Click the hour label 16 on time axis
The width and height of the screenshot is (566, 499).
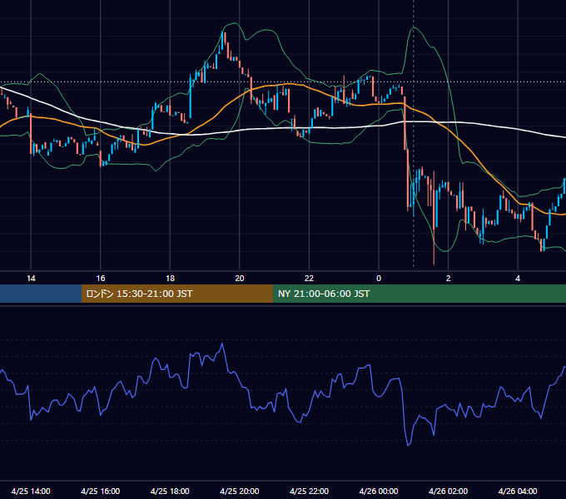tap(101, 279)
